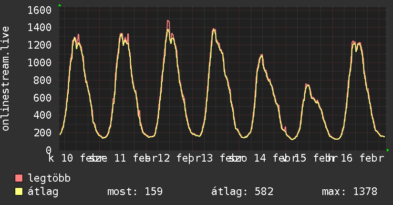Click the 'most: 159' statistic
The width and height of the screenshot is (393, 205).
click(x=134, y=192)
